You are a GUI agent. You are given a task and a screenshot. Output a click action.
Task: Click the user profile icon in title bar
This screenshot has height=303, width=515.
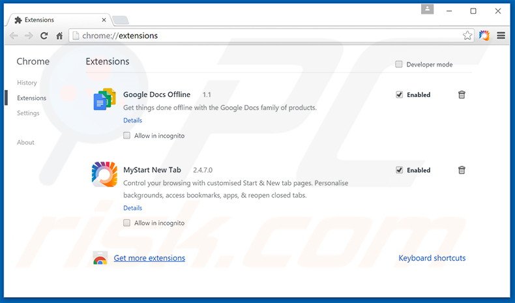coord(427,9)
